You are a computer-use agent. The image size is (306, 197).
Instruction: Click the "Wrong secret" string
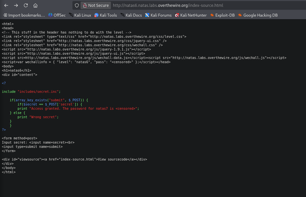point(43,117)
